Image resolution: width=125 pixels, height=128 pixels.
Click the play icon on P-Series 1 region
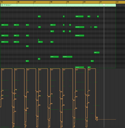2,5
